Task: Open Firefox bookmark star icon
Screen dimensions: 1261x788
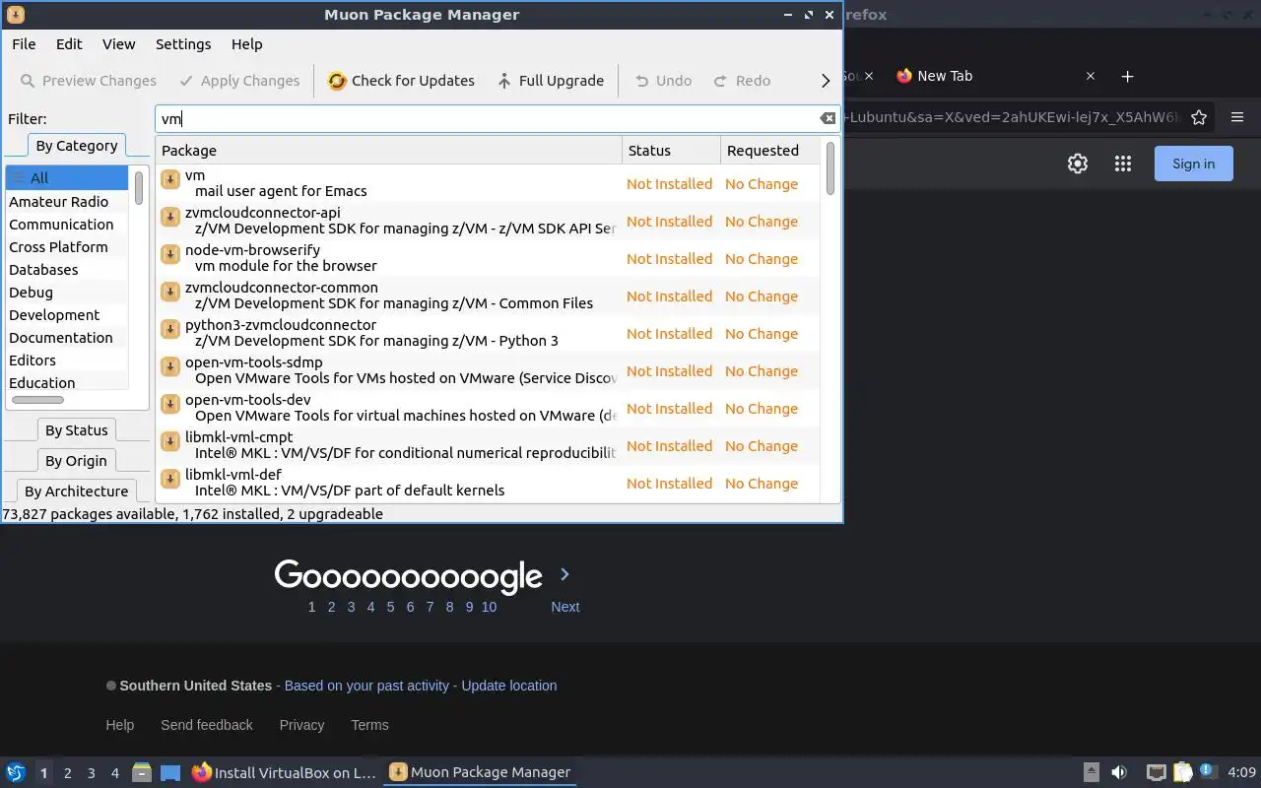Action: pyautogui.click(x=1199, y=117)
